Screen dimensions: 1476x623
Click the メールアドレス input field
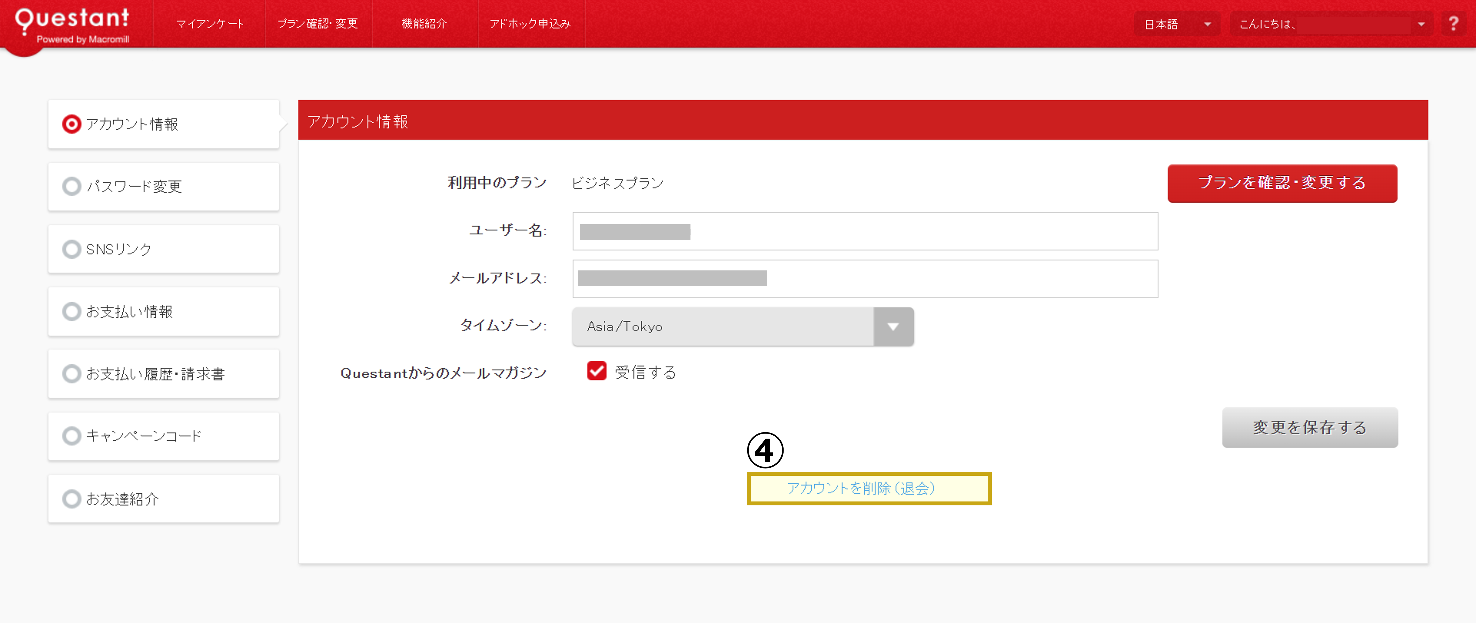[x=865, y=279]
